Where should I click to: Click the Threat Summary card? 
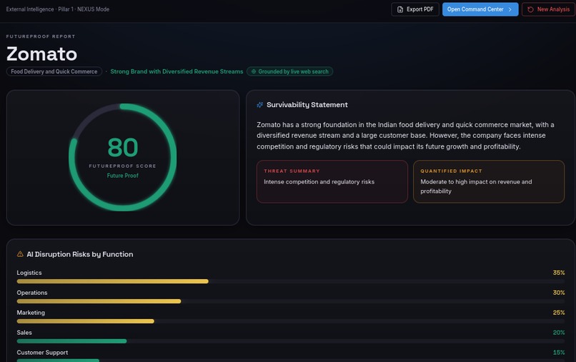[332, 181]
